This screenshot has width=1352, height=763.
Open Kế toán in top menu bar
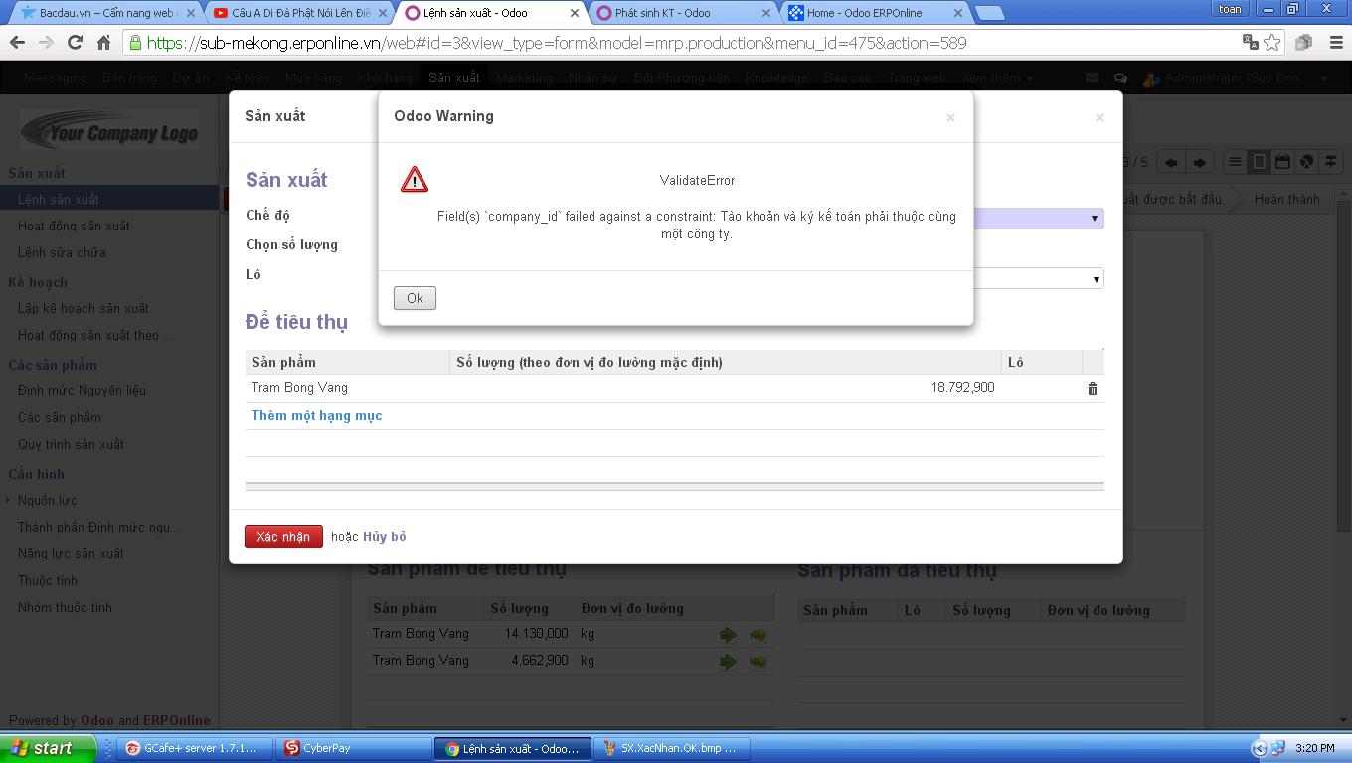(247, 77)
